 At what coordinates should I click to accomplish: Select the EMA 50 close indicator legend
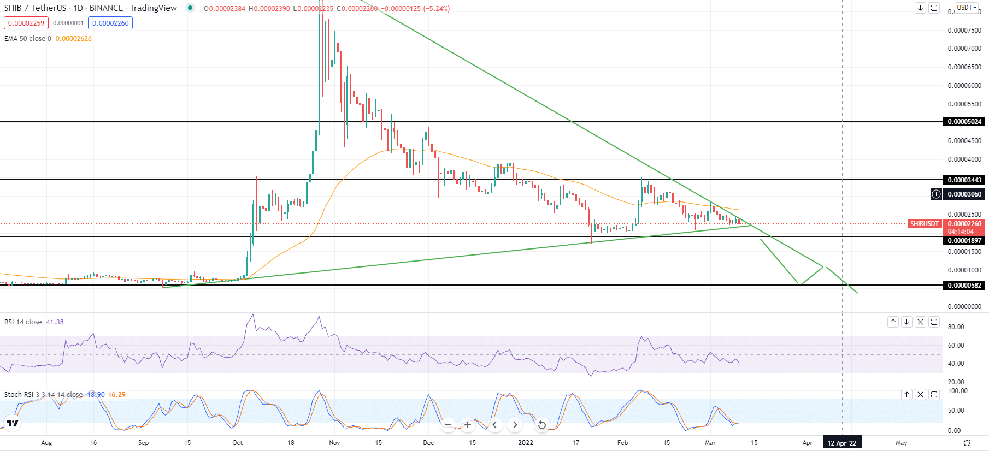click(x=28, y=39)
